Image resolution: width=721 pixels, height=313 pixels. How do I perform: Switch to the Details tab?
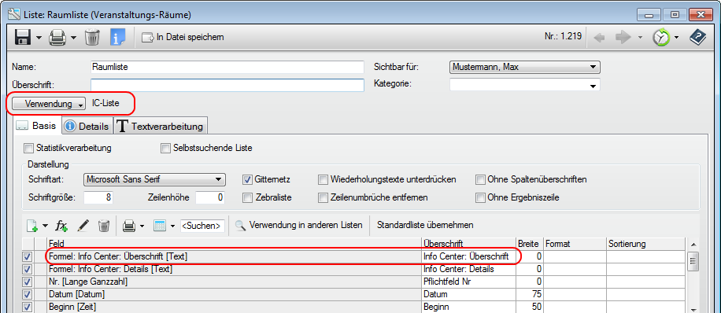point(87,127)
